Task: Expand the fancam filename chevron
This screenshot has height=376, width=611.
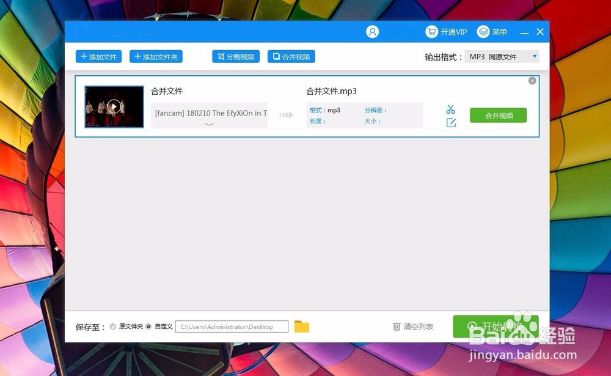Action: pos(210,124)
